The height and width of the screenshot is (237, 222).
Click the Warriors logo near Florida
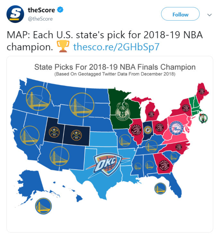coord(160,188)
